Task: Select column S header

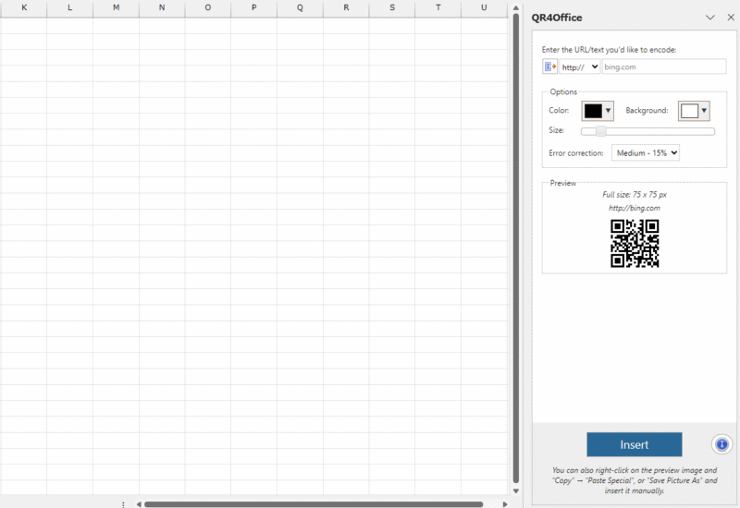Action: pos(392,7)
